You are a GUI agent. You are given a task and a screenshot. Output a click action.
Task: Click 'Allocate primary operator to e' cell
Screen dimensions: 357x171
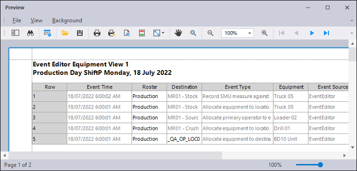[x=238, y=117]
